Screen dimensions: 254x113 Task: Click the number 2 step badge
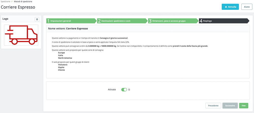point(99,21)
